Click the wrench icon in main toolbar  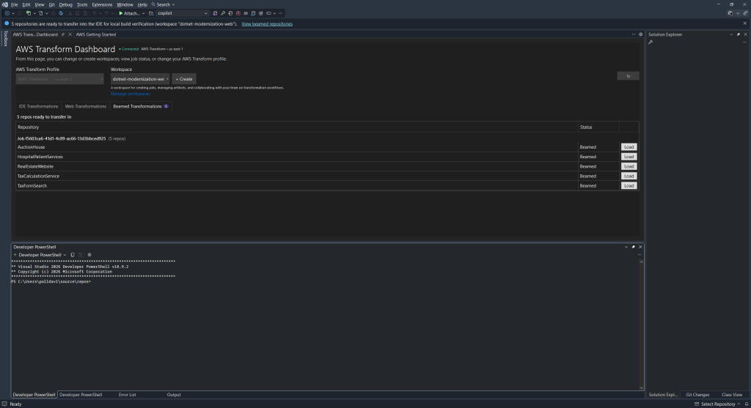click(223, 13)
